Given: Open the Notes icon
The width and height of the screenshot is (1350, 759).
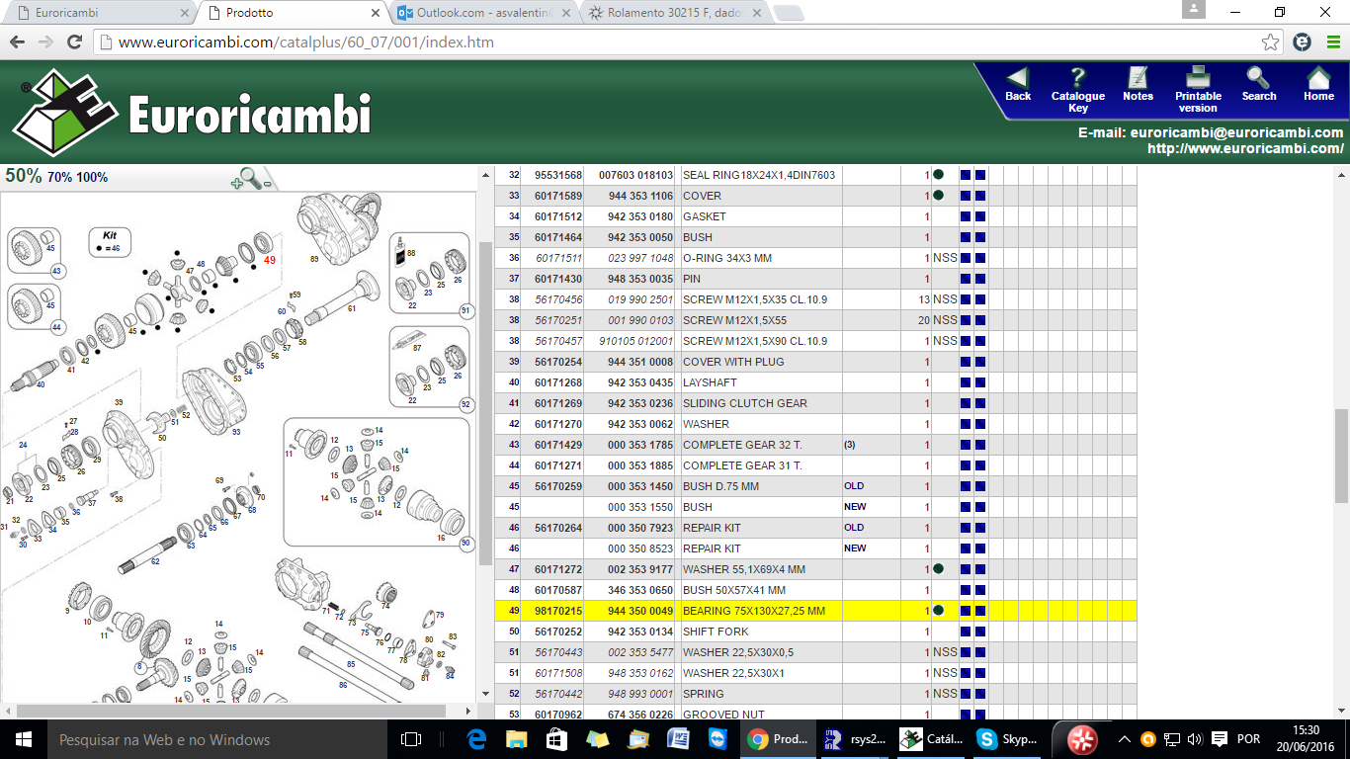Looking at the screenshot, I should coord(1138,78).
